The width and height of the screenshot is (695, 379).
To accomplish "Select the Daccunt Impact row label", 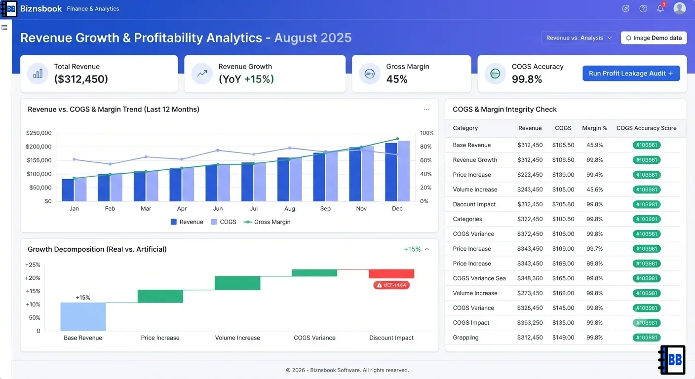I will (x=474, y=204).
